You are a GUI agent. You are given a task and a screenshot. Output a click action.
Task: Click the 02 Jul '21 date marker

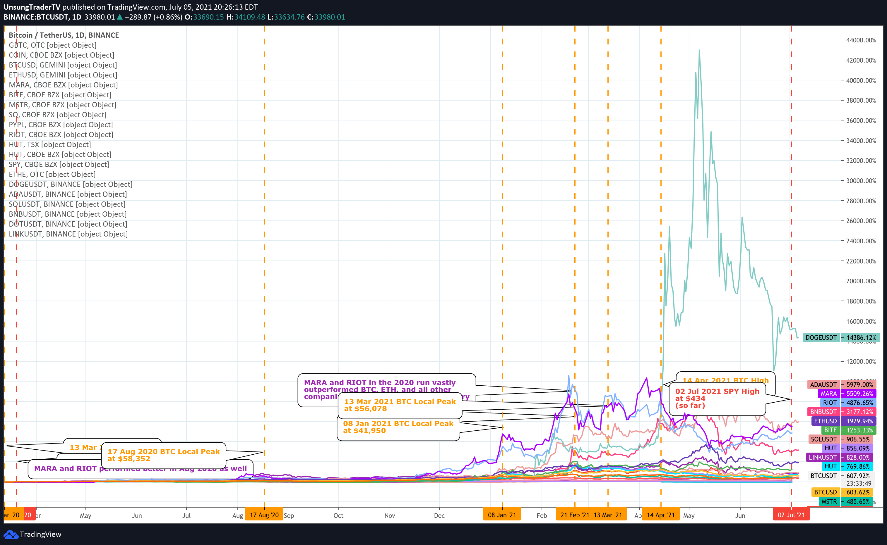point(791,515)
